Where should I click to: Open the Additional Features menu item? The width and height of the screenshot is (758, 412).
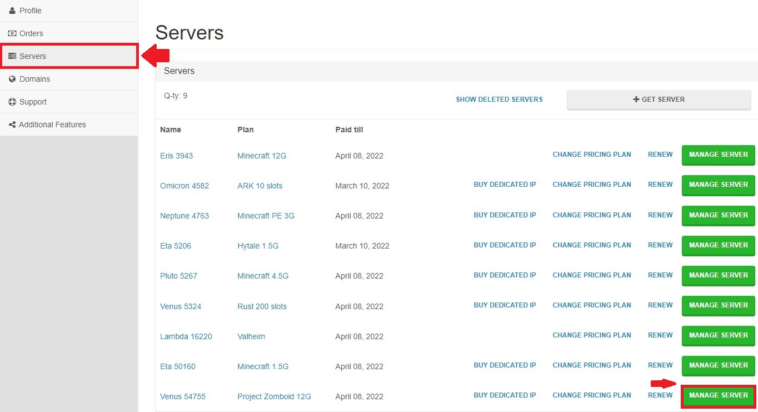click(x=53, y=124)
